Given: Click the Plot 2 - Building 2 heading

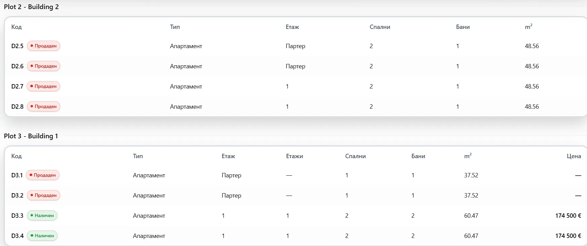Looking at the screenshot, I should pos(31,7).
